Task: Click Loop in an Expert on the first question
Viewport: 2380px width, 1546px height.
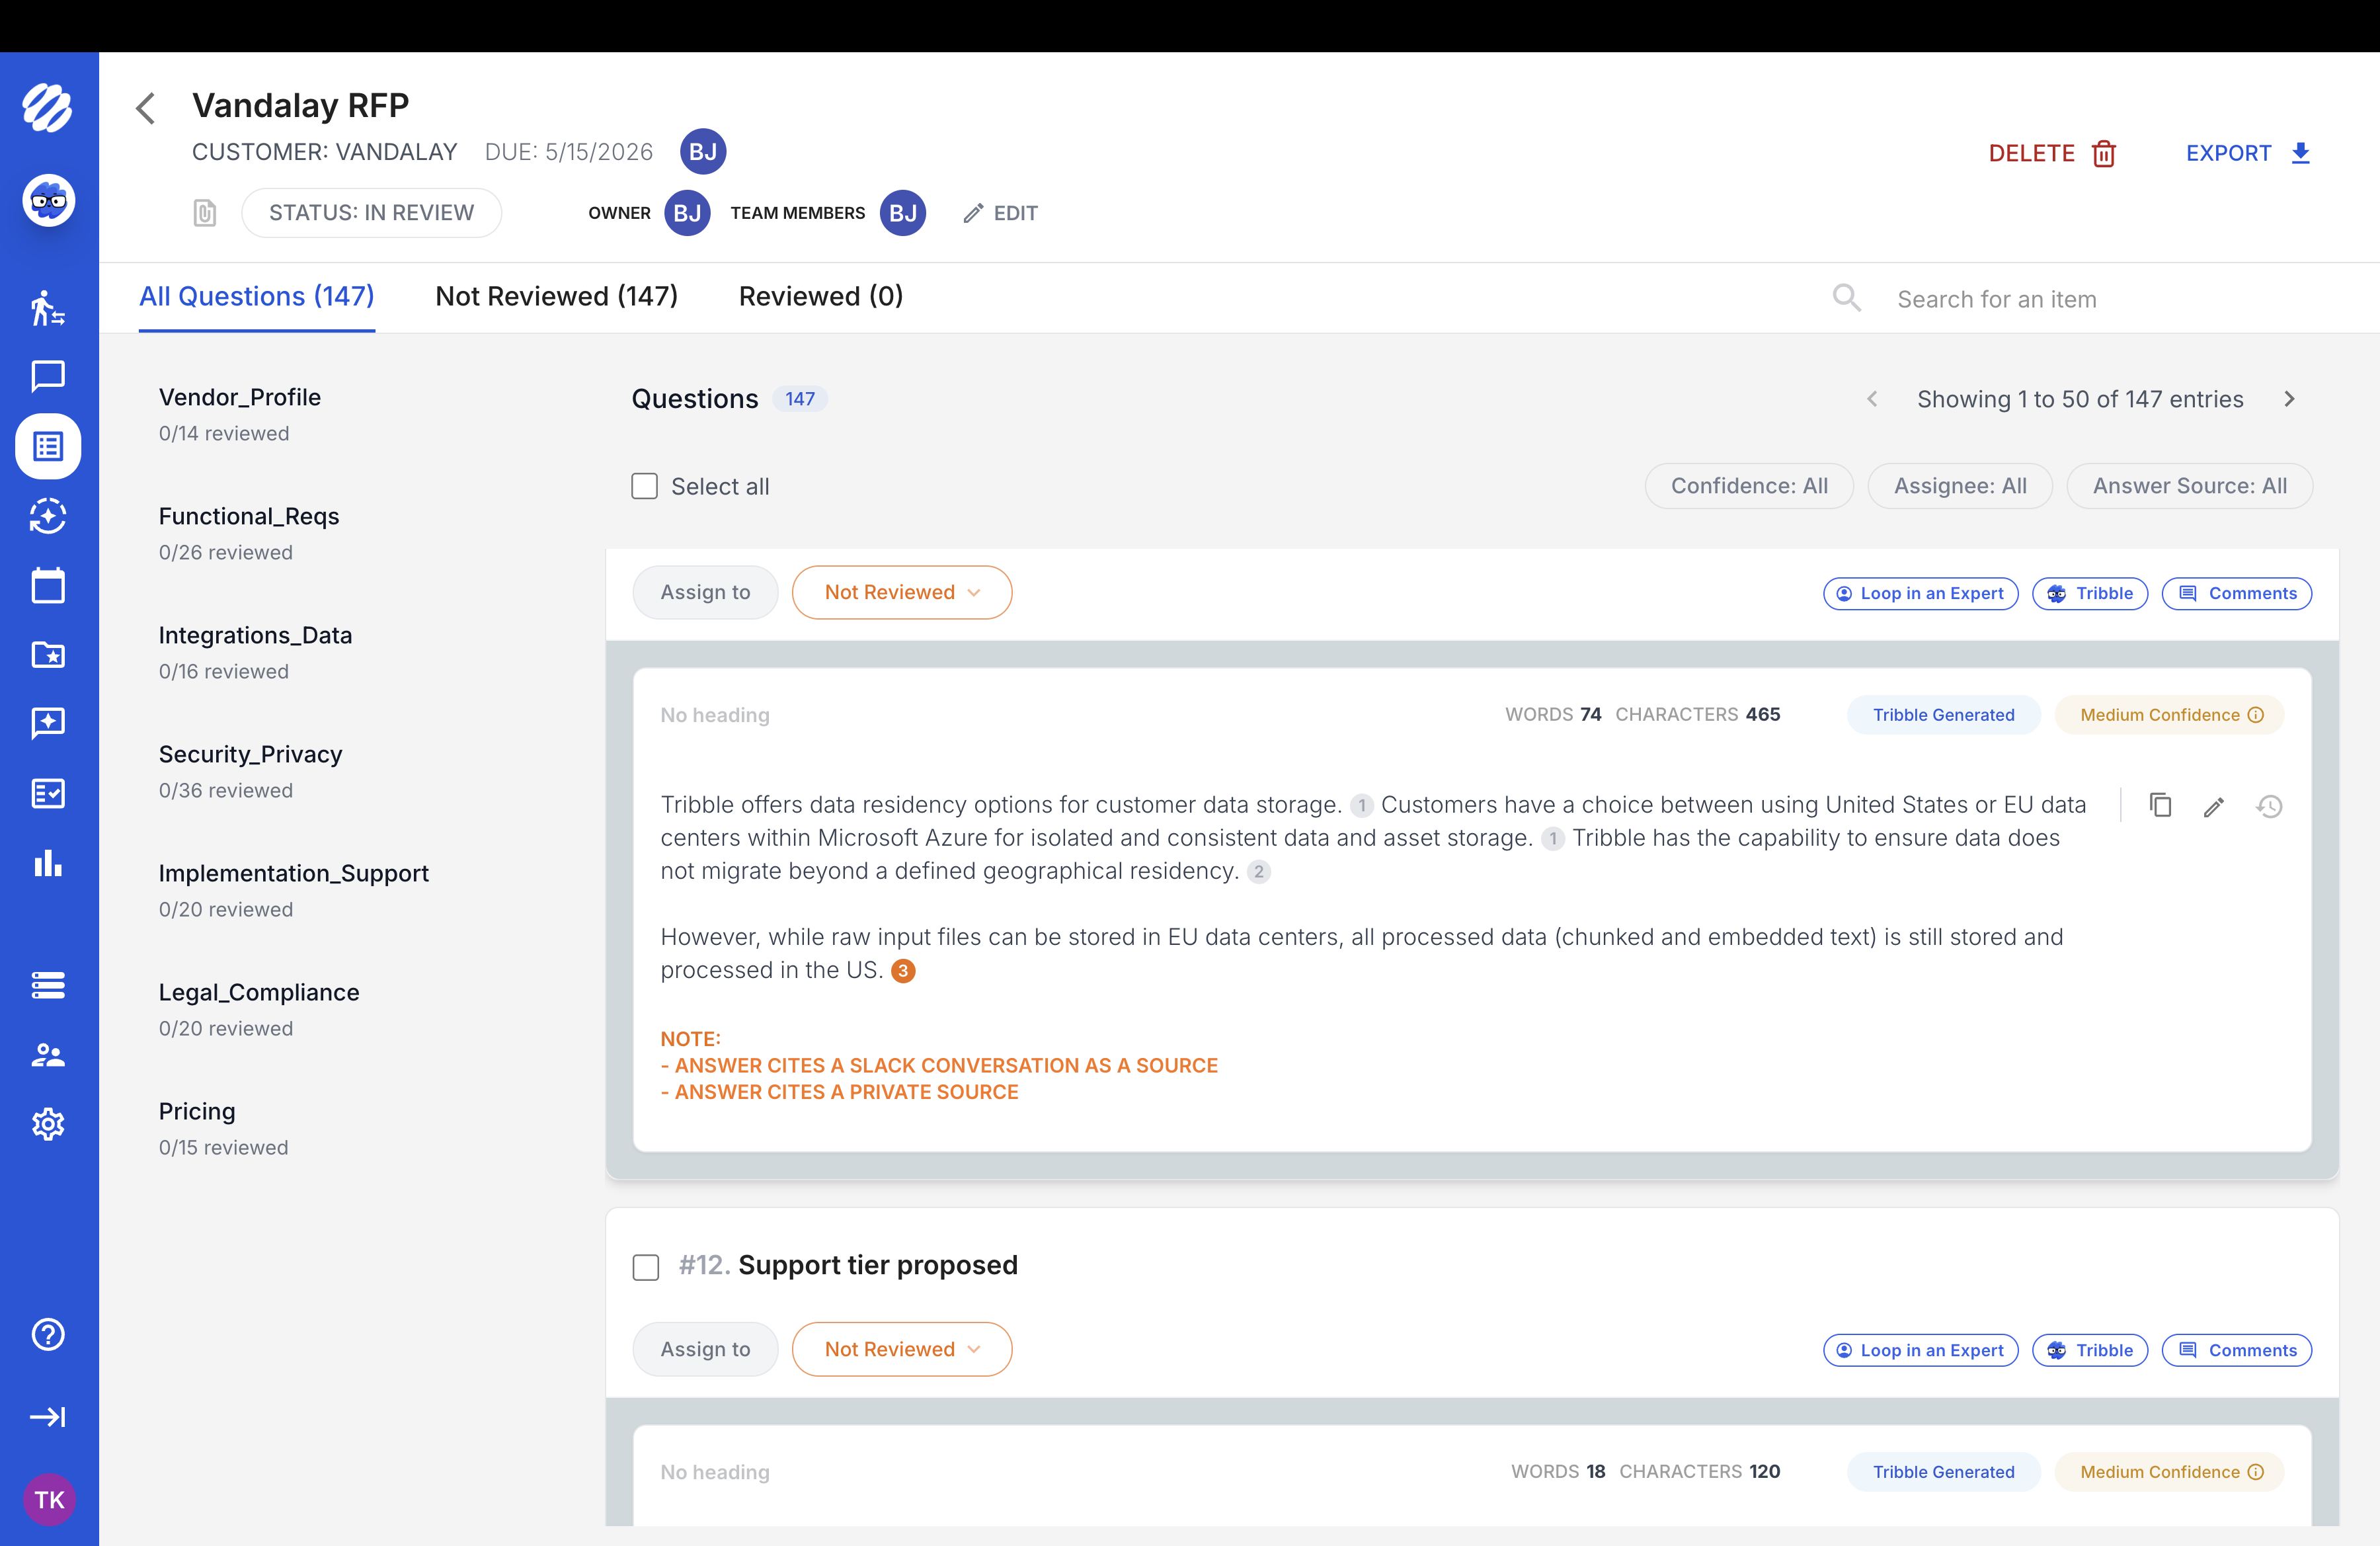Action: click(1920, 593)
